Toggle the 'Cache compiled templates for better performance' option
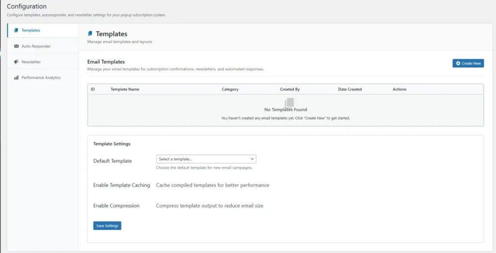The image size is (496, 253). 213,185
